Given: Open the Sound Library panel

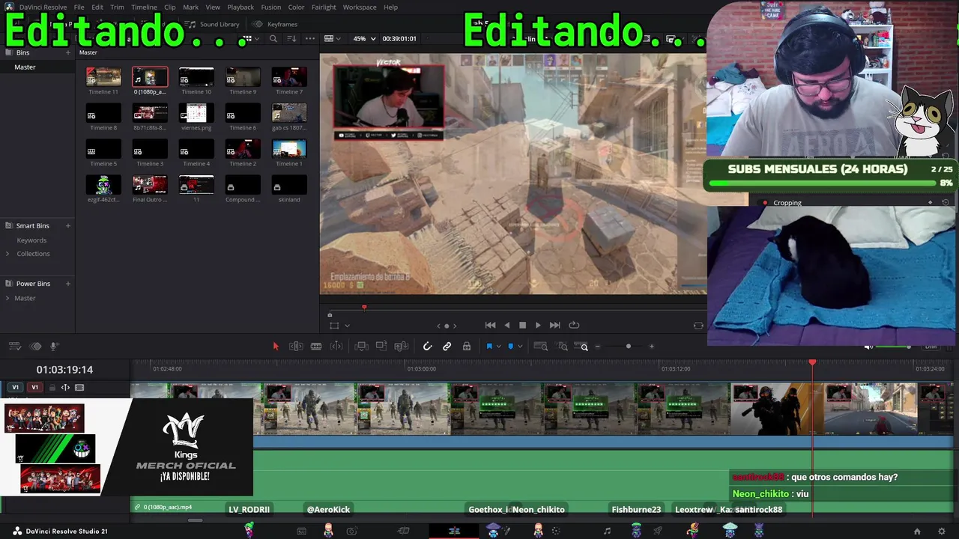Looking at the screenshot, I should (x=214, y=24).
